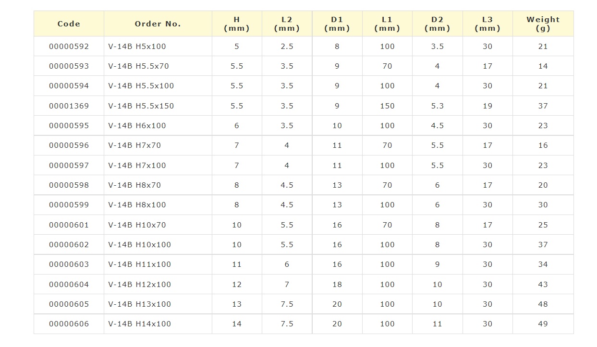Screen dimensions: 597x347
Task: Select the Weight (g) column header
Action: click(543, 24)
